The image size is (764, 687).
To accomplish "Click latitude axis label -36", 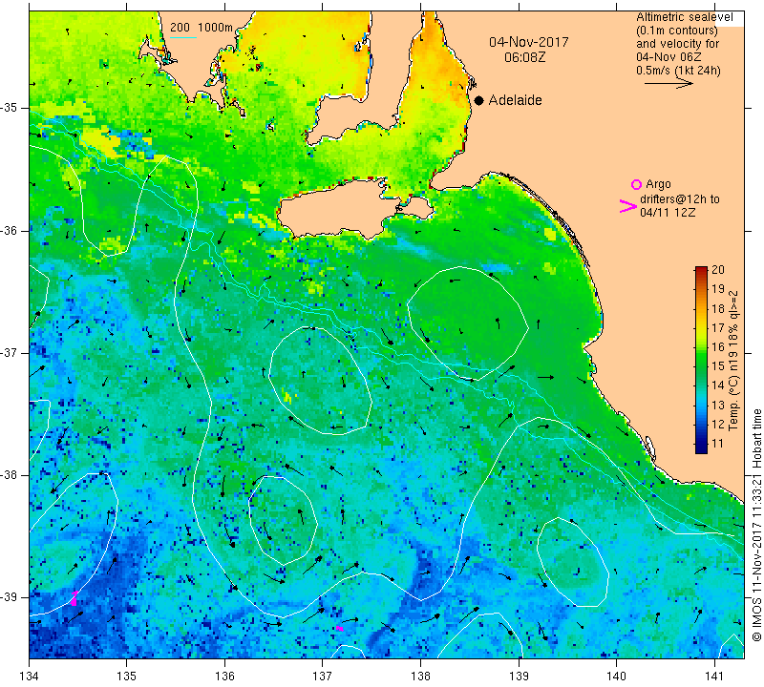I will [10, 230].
